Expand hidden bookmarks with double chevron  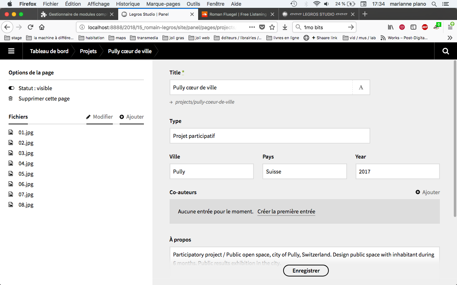point(450,38)
